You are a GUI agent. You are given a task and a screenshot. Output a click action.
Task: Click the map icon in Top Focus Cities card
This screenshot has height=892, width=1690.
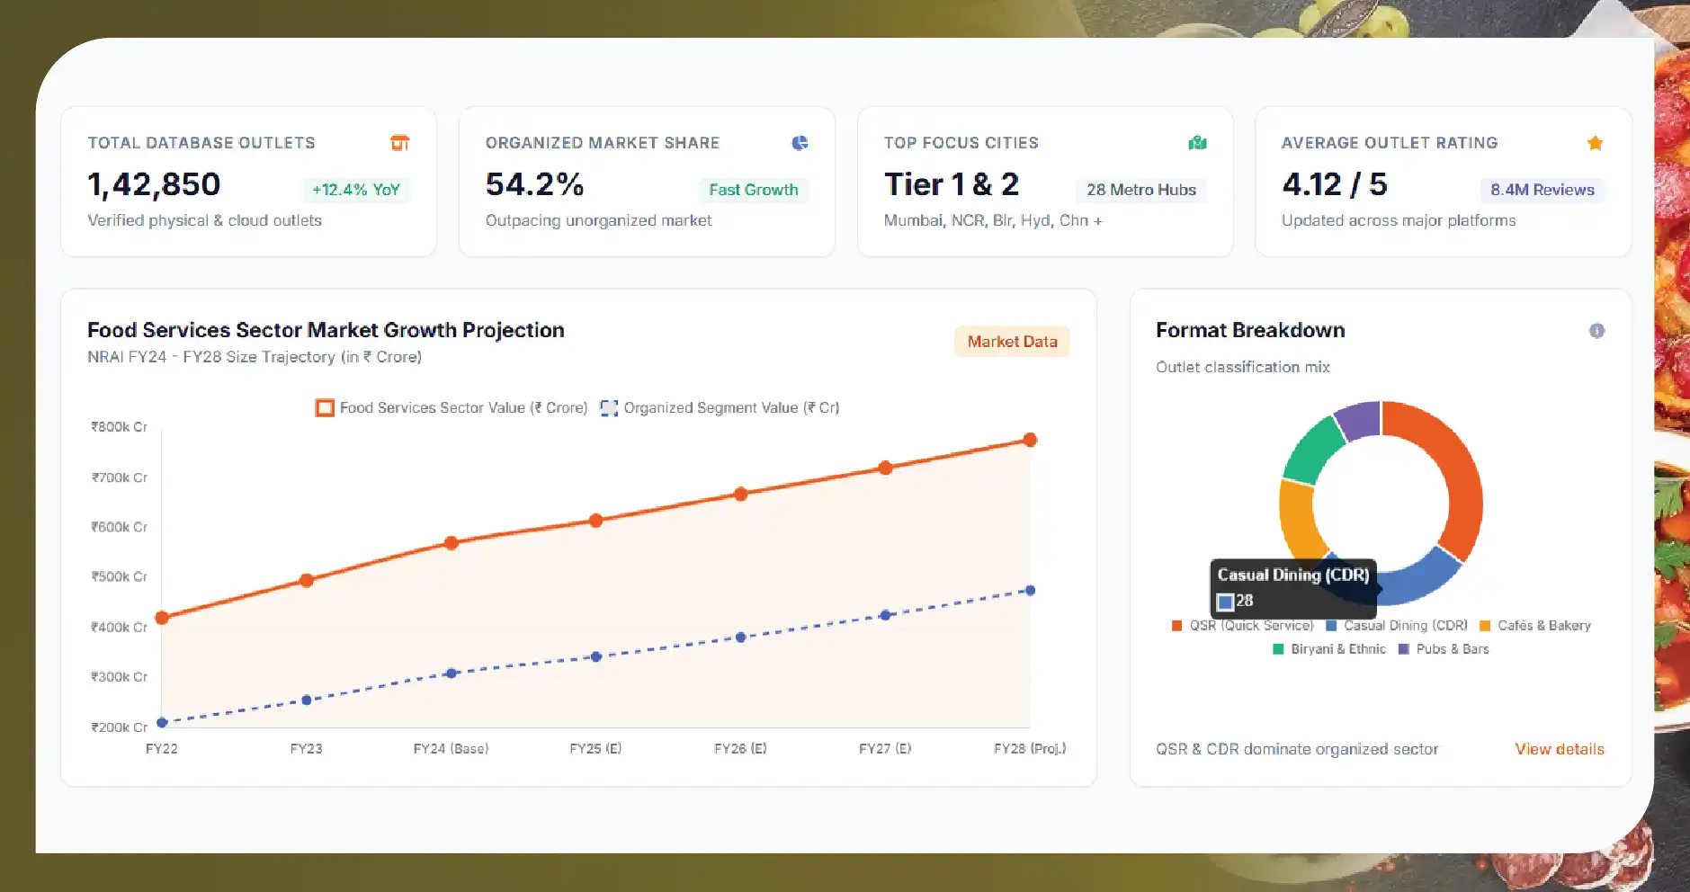[x=1197, y=143]
